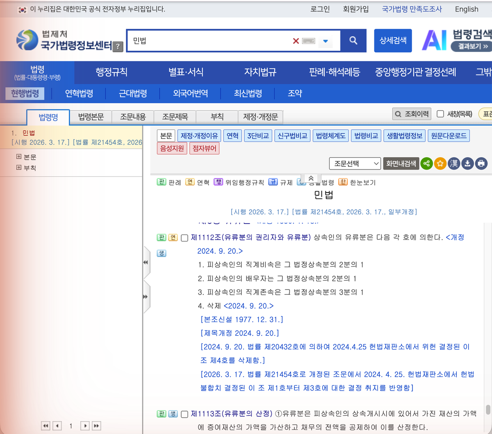Go to next page in list pager
492x434 pixels.
85,426
